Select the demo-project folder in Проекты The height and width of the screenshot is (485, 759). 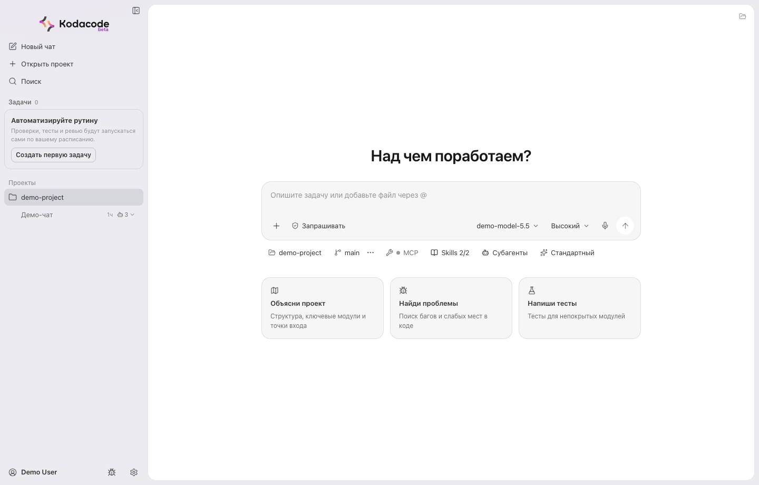pos(74,197)
